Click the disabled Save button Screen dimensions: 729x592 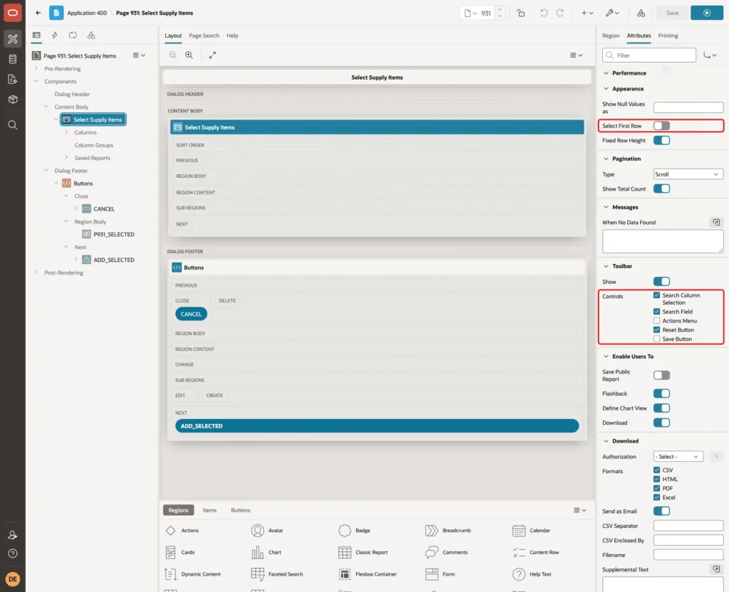pos(672,13)
